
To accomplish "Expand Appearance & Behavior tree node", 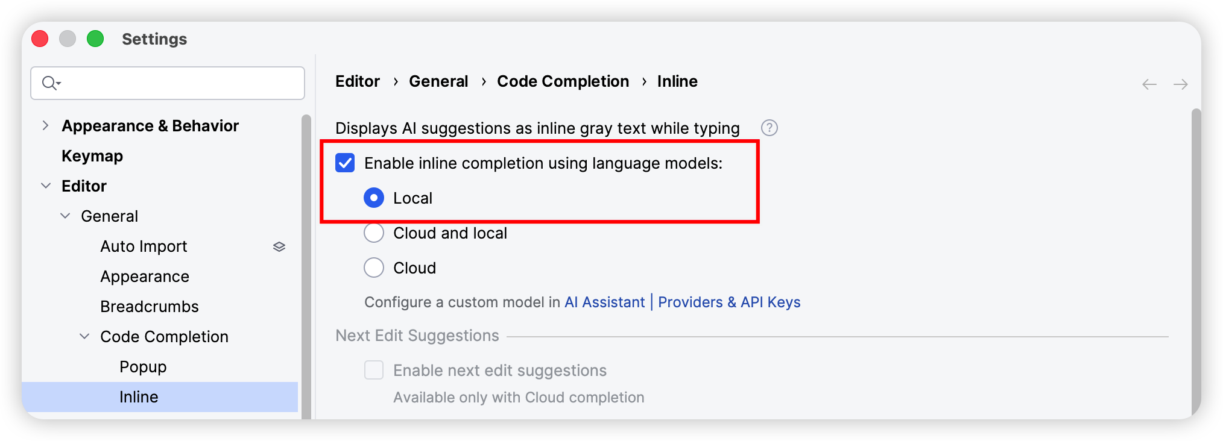I will (x=45, y=125).
